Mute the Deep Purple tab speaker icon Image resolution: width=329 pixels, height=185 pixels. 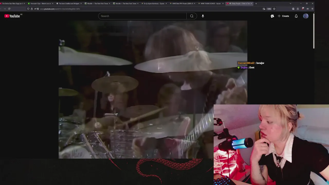[230, 4]
